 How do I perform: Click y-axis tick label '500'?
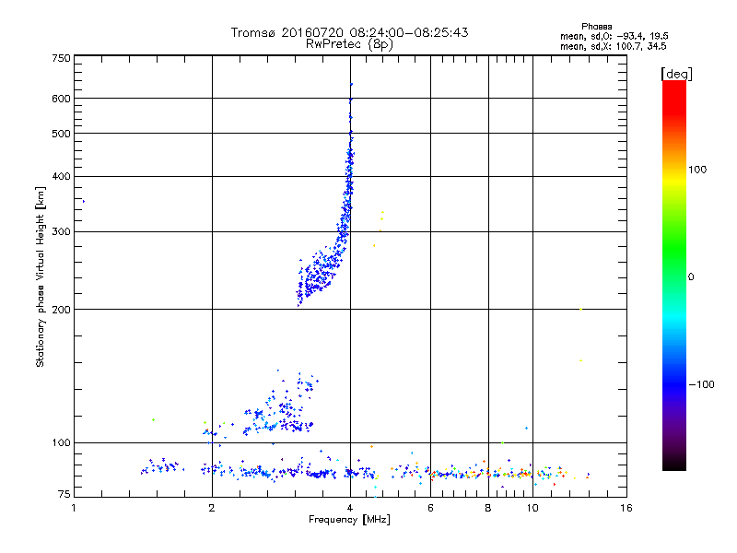61,134
